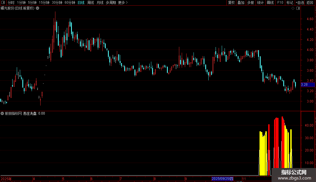Click month 9 on the time axis
Image resolution: width=316 pixels, height=182 pixels.
click(186, 179)
